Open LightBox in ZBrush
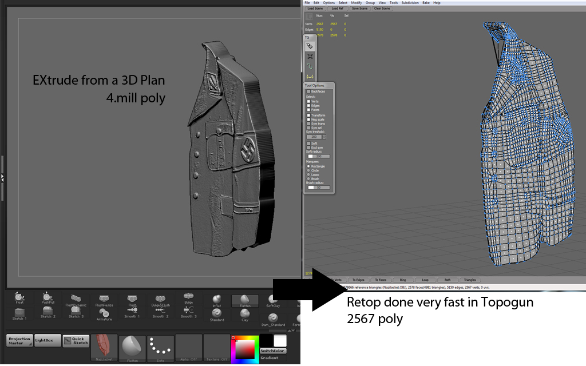 tap(47, 340)
